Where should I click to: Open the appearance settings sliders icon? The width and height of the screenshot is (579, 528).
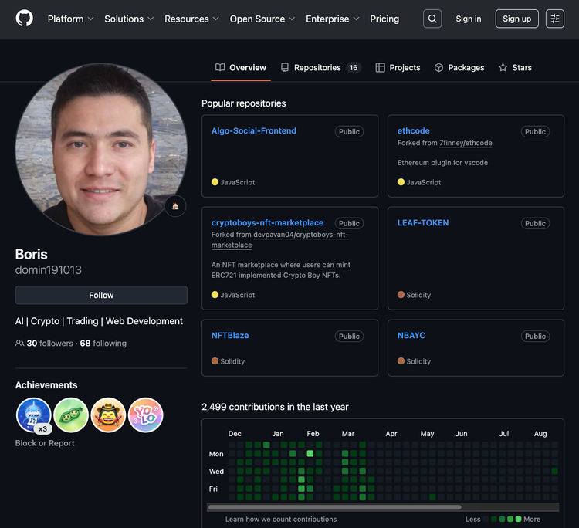tap(554, 19)
